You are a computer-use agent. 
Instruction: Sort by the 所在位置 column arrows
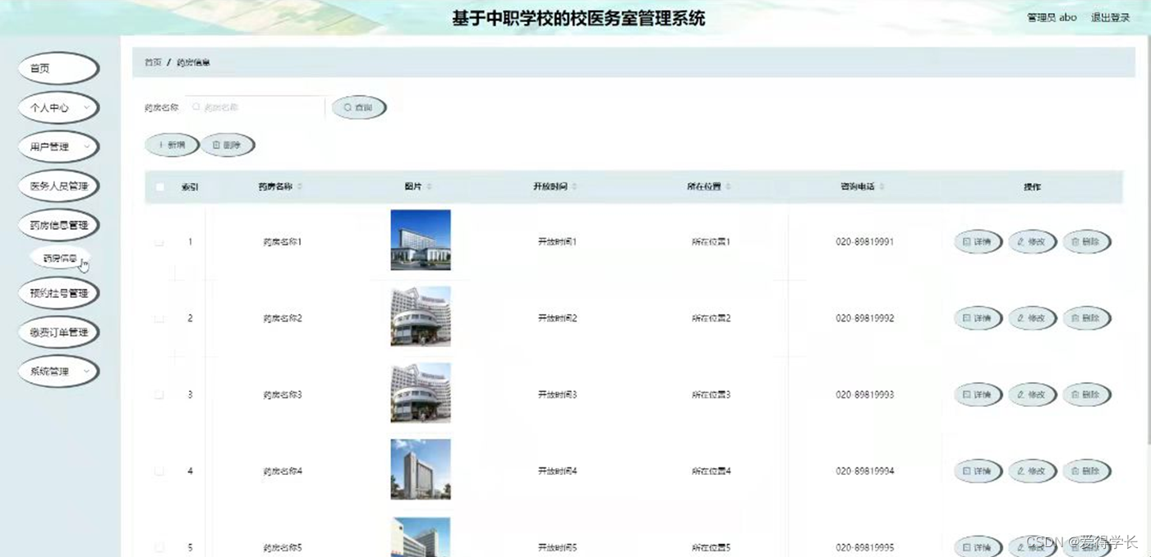click(x=728, y=187)
